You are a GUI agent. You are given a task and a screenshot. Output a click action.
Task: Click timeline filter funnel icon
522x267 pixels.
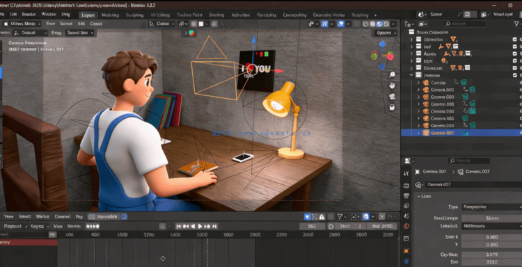pyautogui.click(x=340, y=217)
